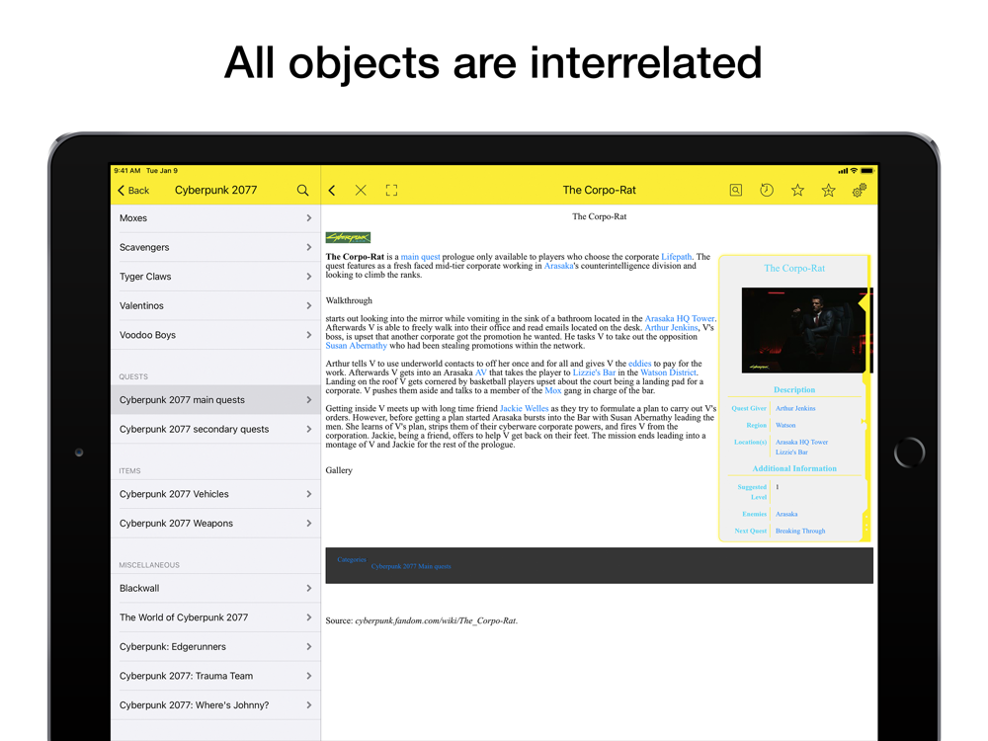The image size is (988, 741).
Task: Expand the Moxes row chevron
Action: coord(308,218)
